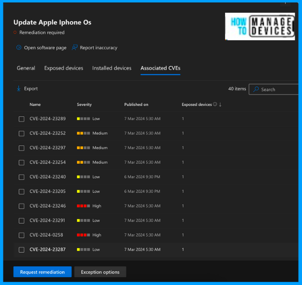This screenshot has width=302, height=285.
Task: Click the published date of CVE-2024-23240
Action: coord(142,177)
